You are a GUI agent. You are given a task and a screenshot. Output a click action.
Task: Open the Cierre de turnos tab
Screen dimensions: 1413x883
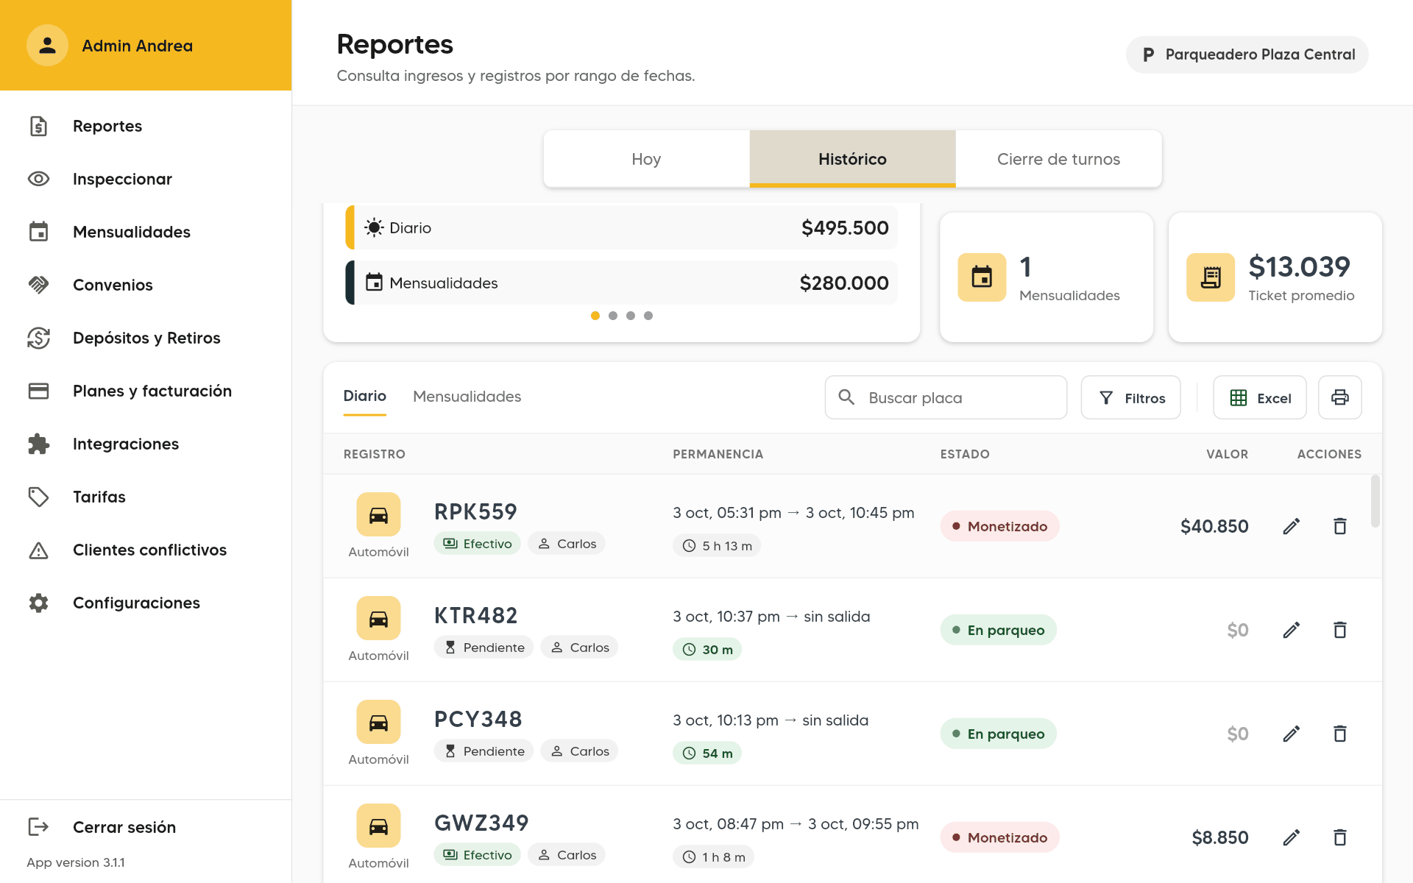pyautogui.click(x=1058, y=159)
